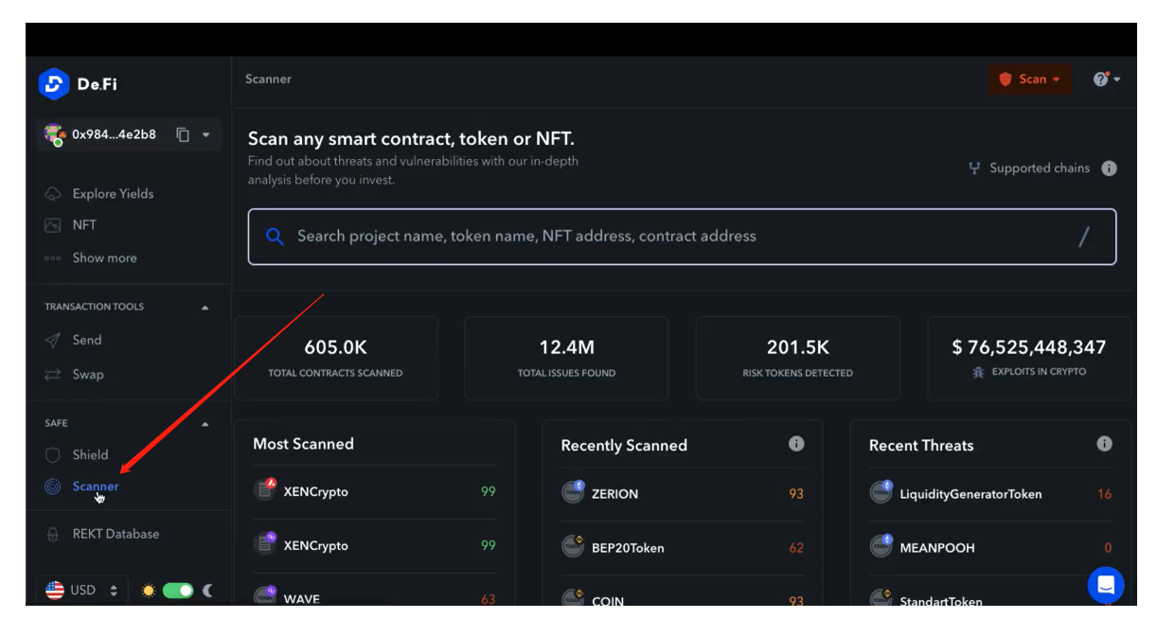Open the help question mark dropdown
The width and height of the screenshot is (1157, 619).
pyautogui.click(x=1107, y=80)
